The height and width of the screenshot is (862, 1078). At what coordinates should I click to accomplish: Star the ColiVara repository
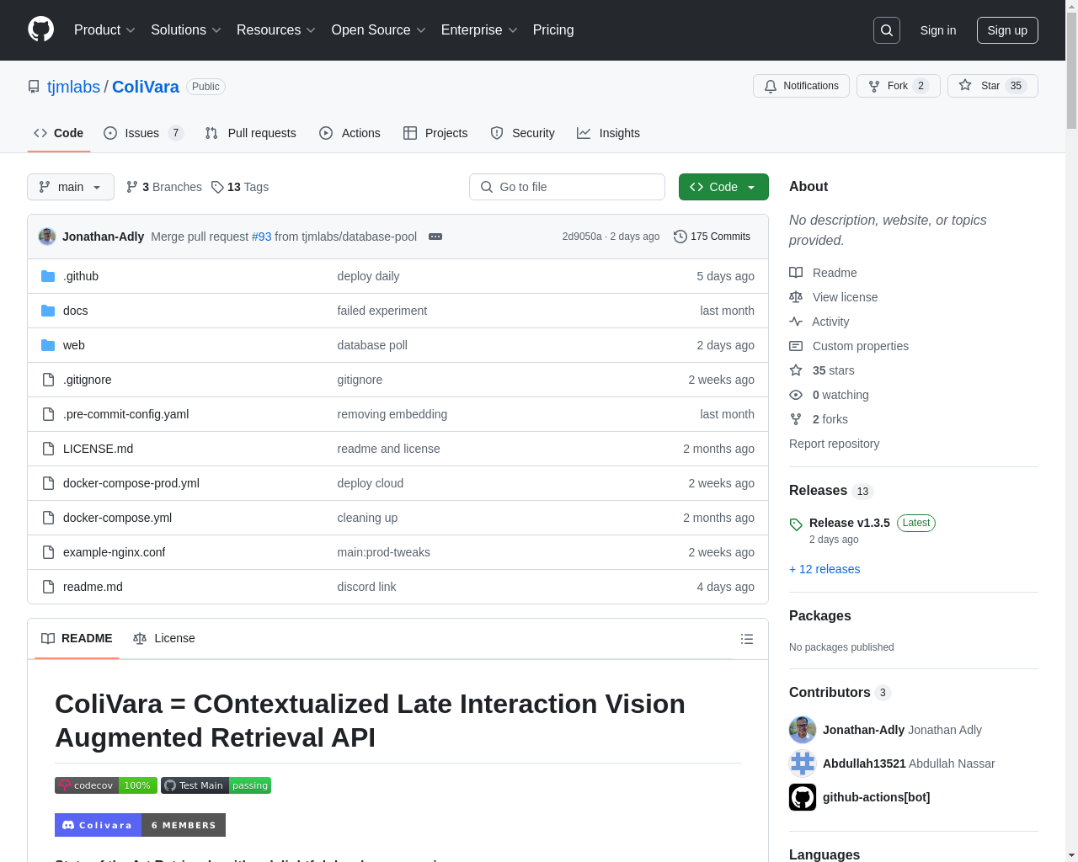[x=992, y=86]
